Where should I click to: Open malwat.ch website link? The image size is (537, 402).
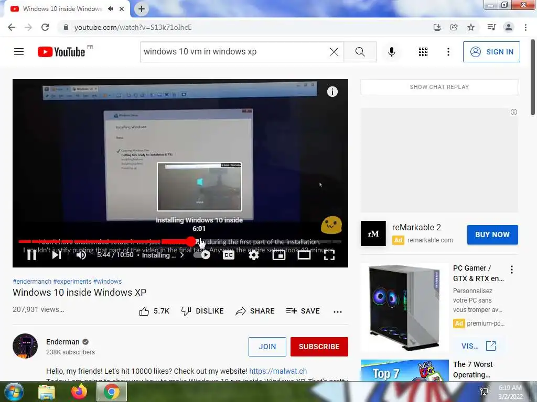pyautogui.click(x=278, y=371)
